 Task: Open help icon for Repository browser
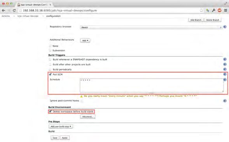click(x=225, y=27)
